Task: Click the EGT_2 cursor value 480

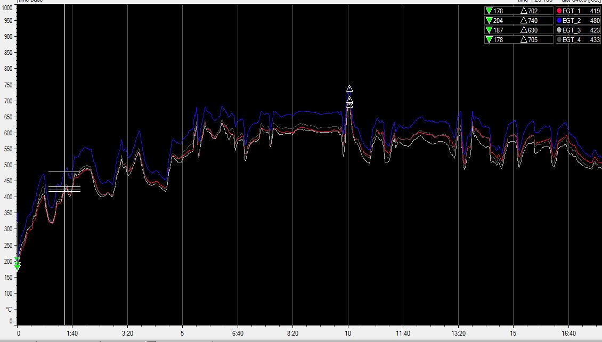Action: (595, 21)
